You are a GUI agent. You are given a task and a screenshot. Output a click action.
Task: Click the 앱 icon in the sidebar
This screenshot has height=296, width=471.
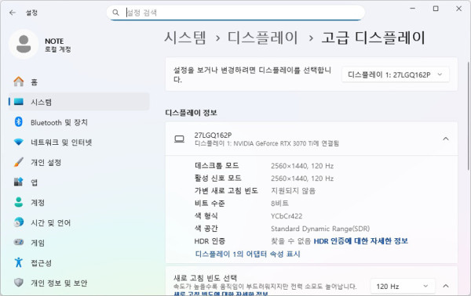tap(19, 182)
